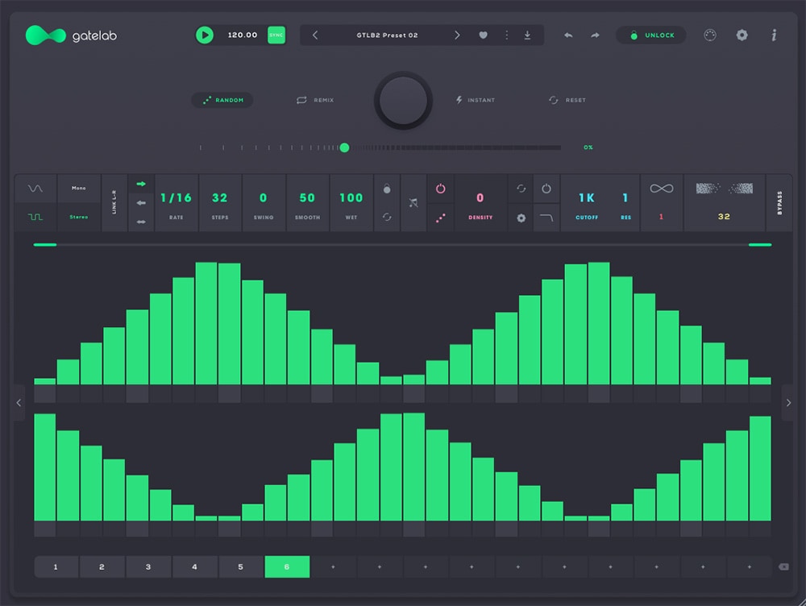
Task: Favorite the preset with the heart icon
Action: click(x=483, y=35)
